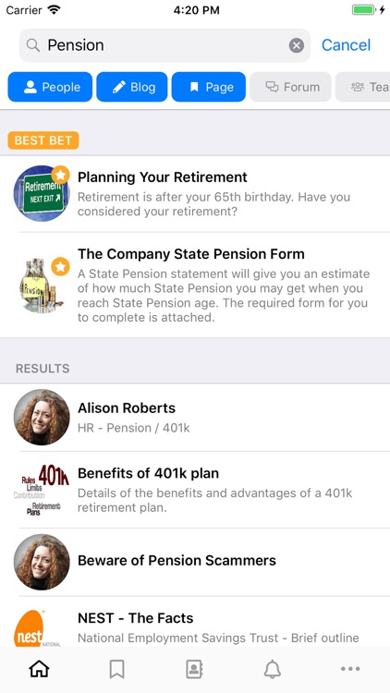Viewport: 390px width, 693px height.
Task: Open Alison Roberts profile photo
Action: click(42, 418)
